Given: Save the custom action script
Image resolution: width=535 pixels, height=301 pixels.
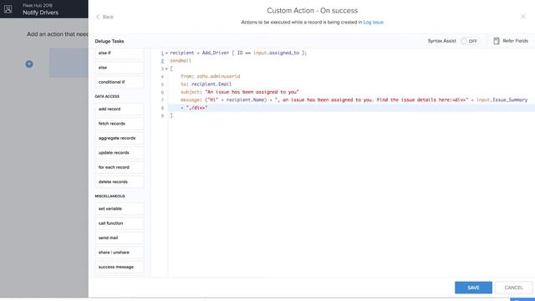Looking at the screenshot, I should [x=473, y=288].
